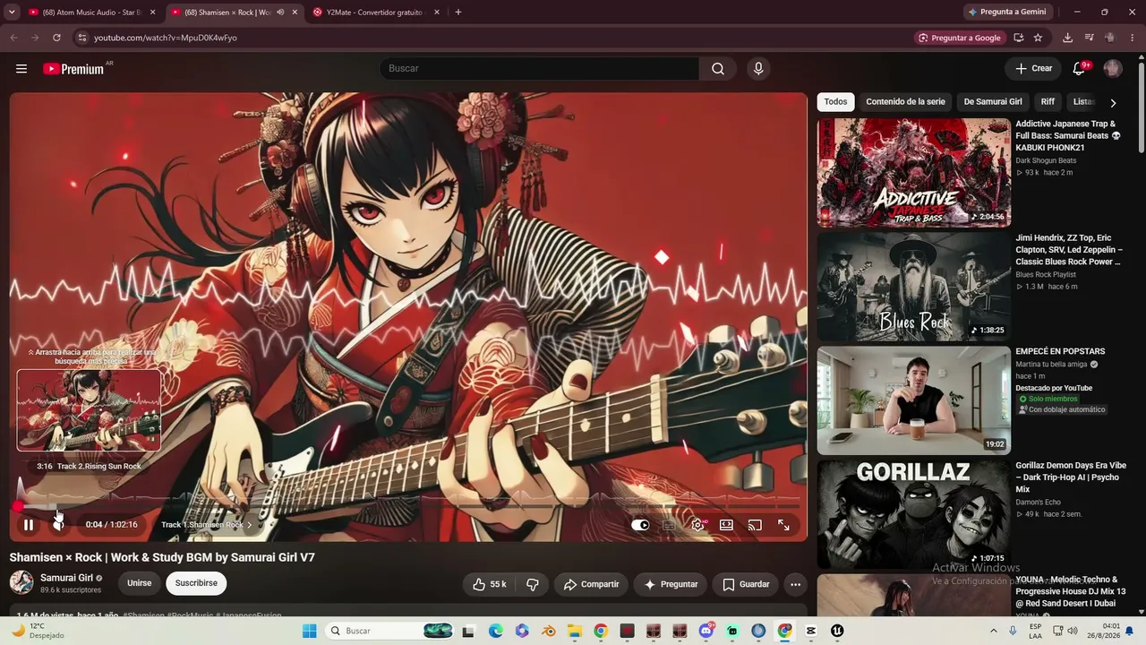Click the Chrome address bar URL
This screenshot has width=1146, height=645.
166,38
